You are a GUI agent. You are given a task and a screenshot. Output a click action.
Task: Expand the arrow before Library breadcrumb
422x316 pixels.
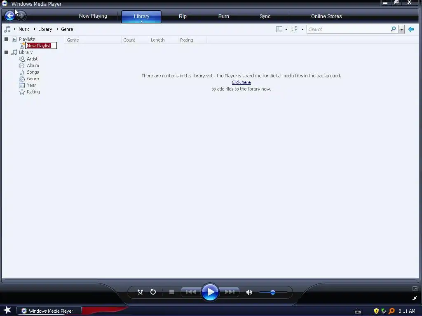(35, 29)
